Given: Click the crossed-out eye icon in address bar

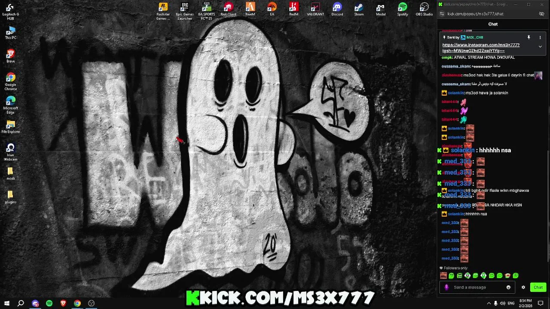Looking at the screenshot, I should tap(541, 14).
